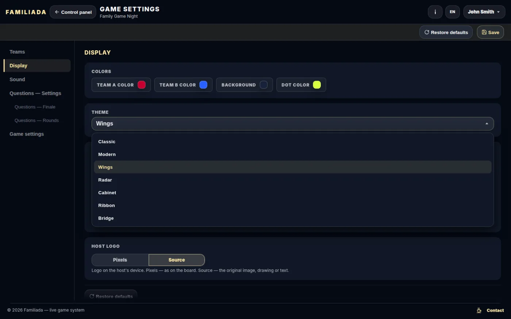Open the Background color swatch
511x319 pixels.
tap(264, 85)
